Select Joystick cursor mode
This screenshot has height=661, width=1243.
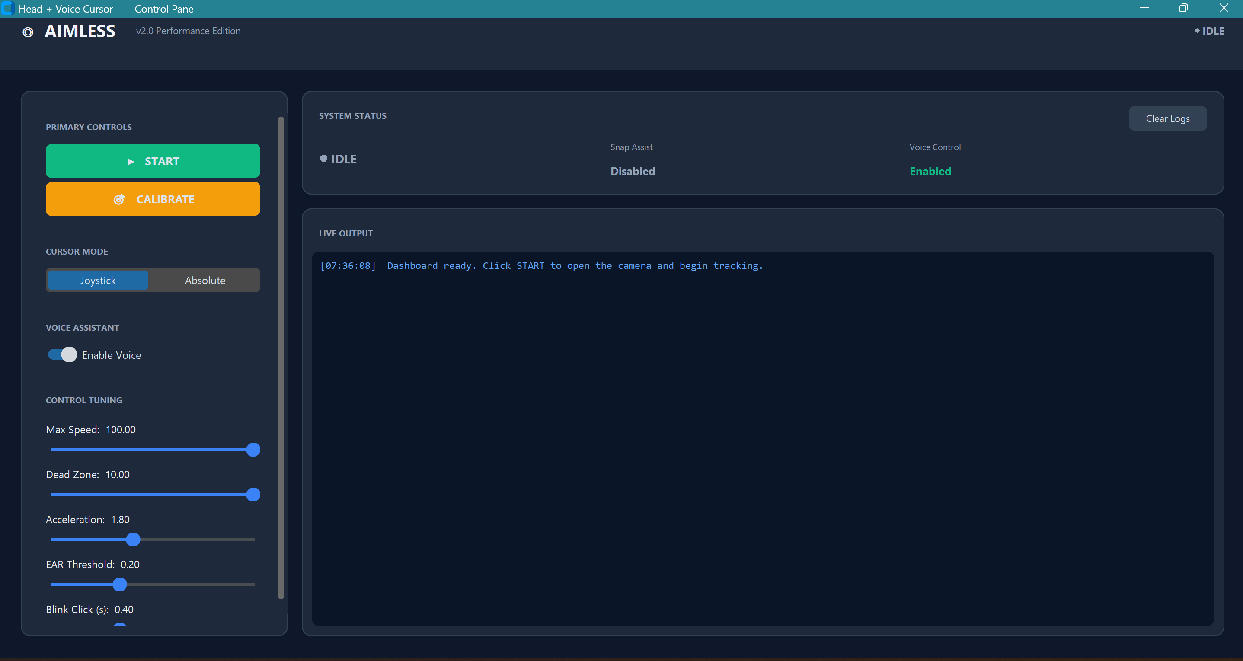pyautogui.click(x=98, y=280)
